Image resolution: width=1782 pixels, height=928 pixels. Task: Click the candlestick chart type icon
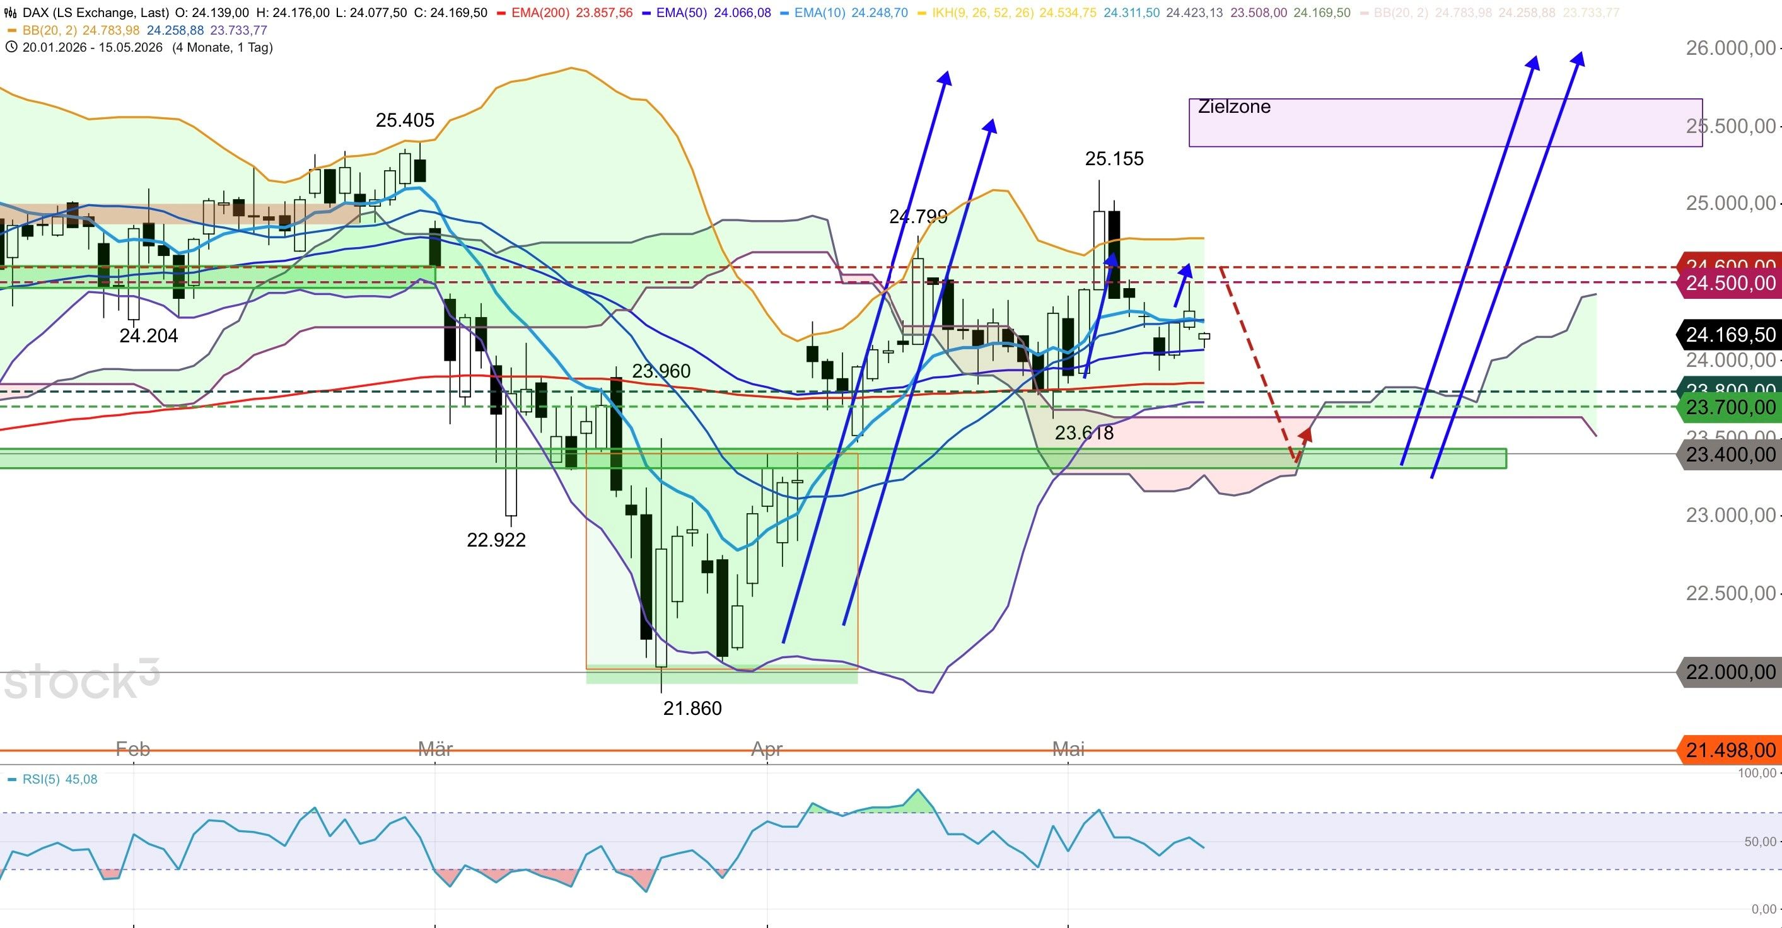(11, 13)
